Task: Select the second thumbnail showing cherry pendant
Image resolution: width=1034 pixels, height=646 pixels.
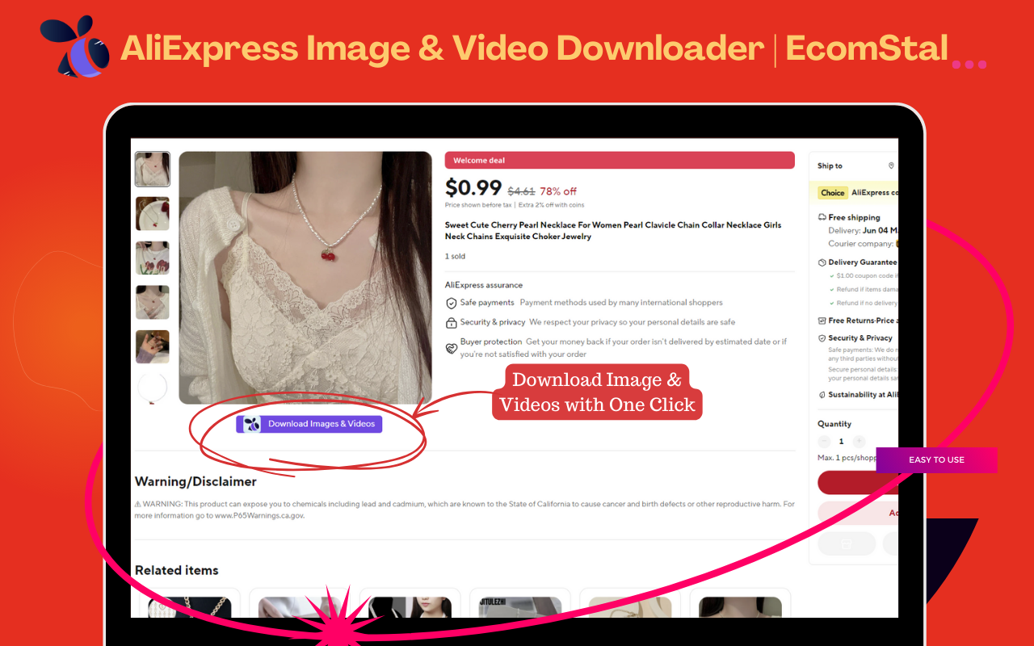Action: [152, 214]
